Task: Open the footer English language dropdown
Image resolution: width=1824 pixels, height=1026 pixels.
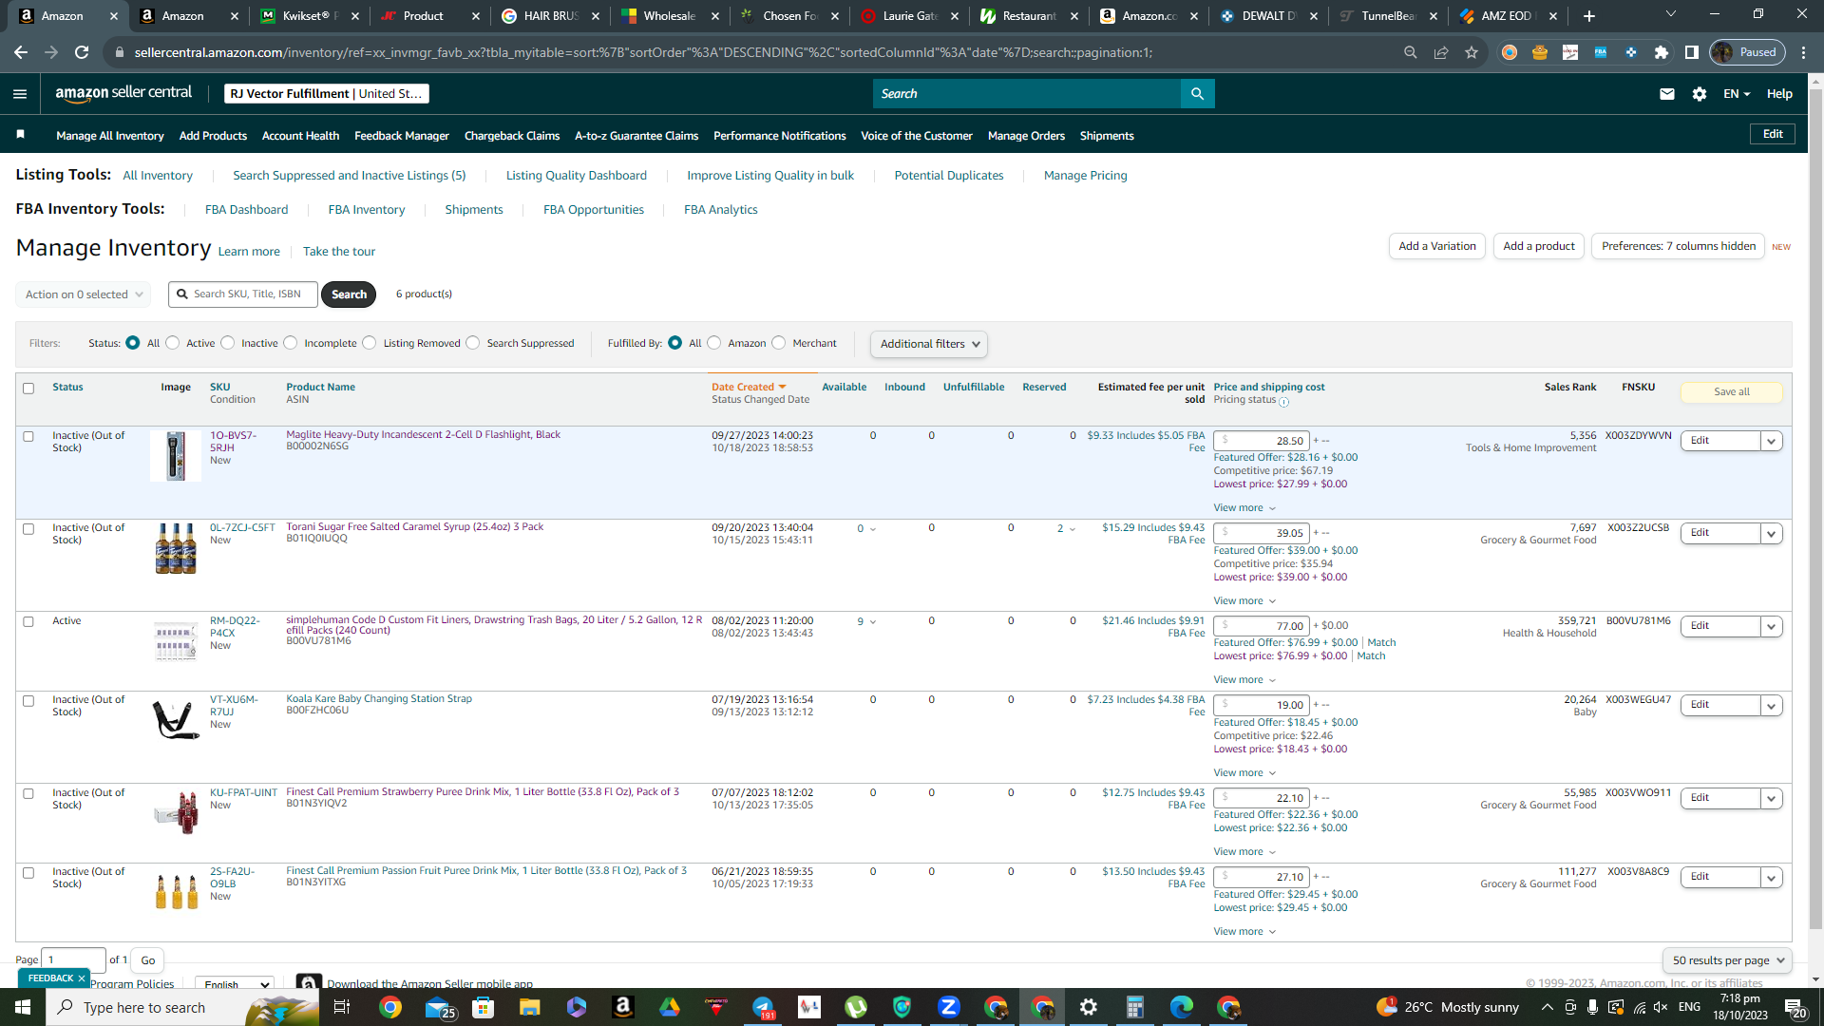Action: [235, 984]
